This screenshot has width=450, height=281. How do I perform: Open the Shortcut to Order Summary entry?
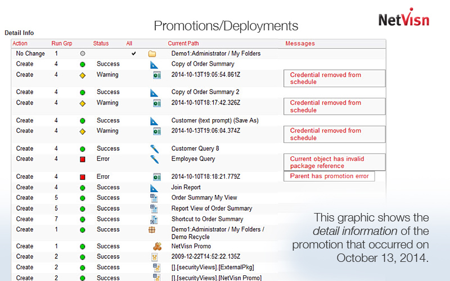207,219
